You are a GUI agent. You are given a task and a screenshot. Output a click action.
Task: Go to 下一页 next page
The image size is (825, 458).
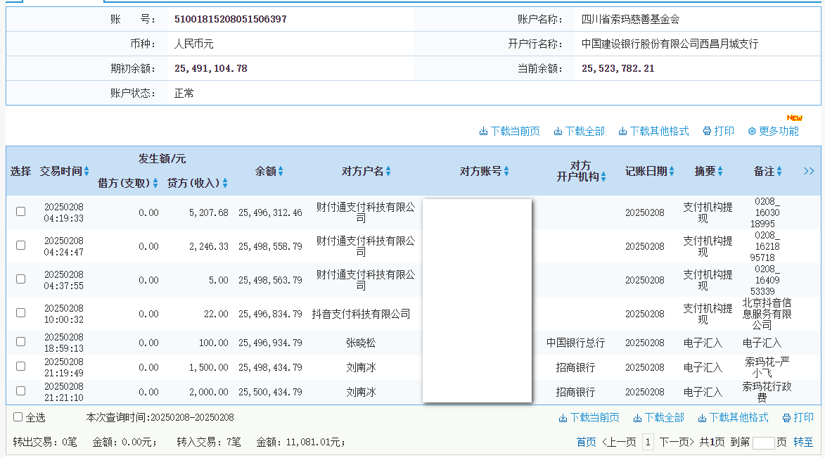pyautogui.click(x=677, y=443)
